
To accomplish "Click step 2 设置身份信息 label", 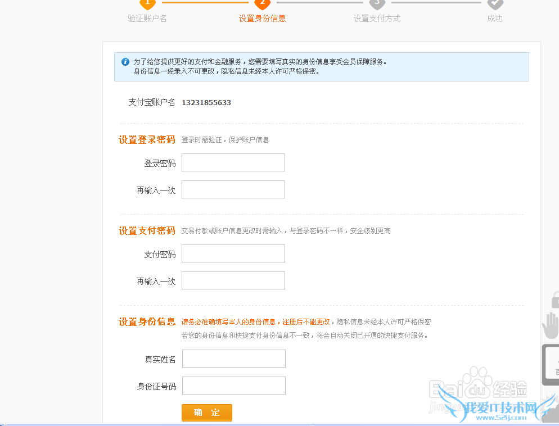I will pos(262,19).
